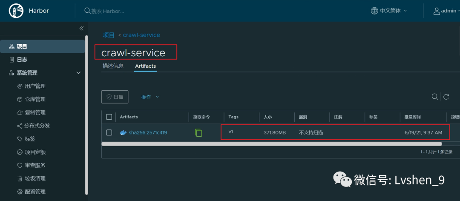Open the 操作 actions dropdown
The height and width of the screenshot is (201, 460).
(150, 97)
